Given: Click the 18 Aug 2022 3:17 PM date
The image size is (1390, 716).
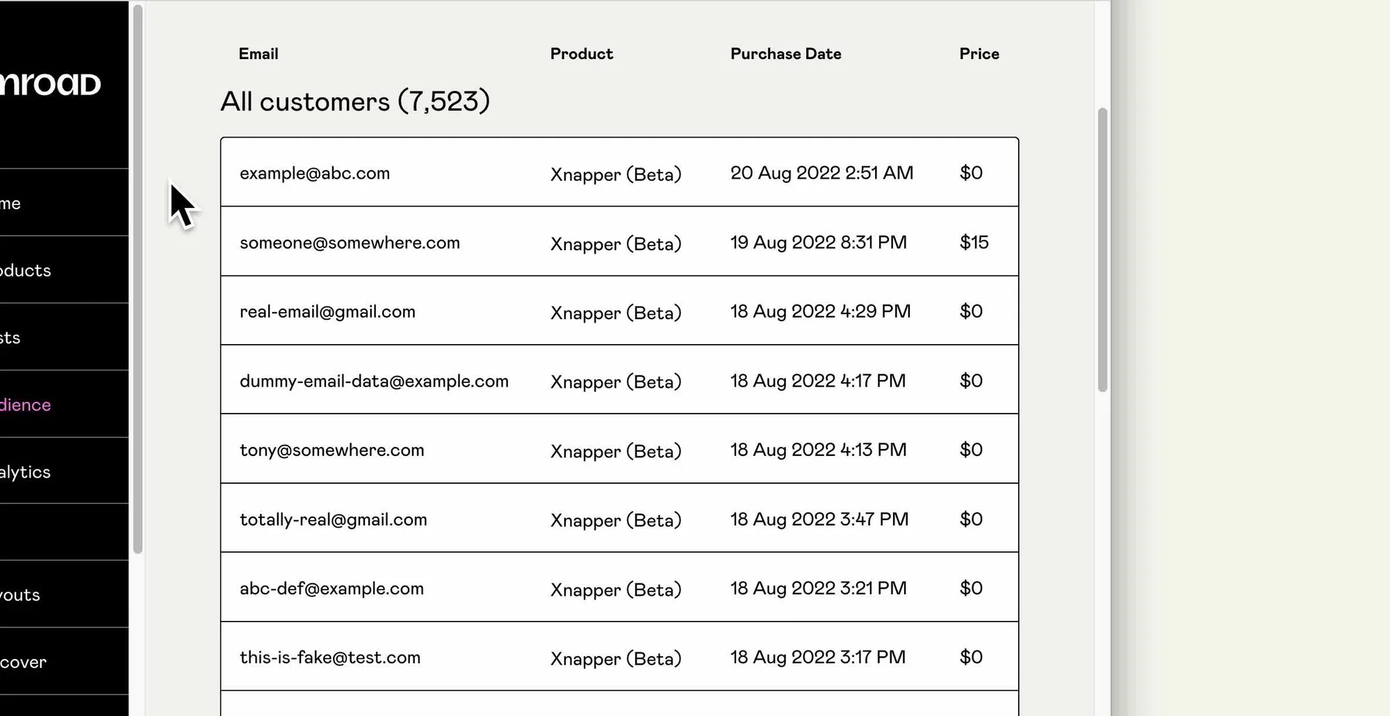Looking at the screenshot, I should tap(818, 657).
